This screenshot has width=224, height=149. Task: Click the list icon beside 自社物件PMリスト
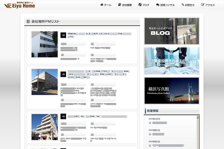click(28, 21)
